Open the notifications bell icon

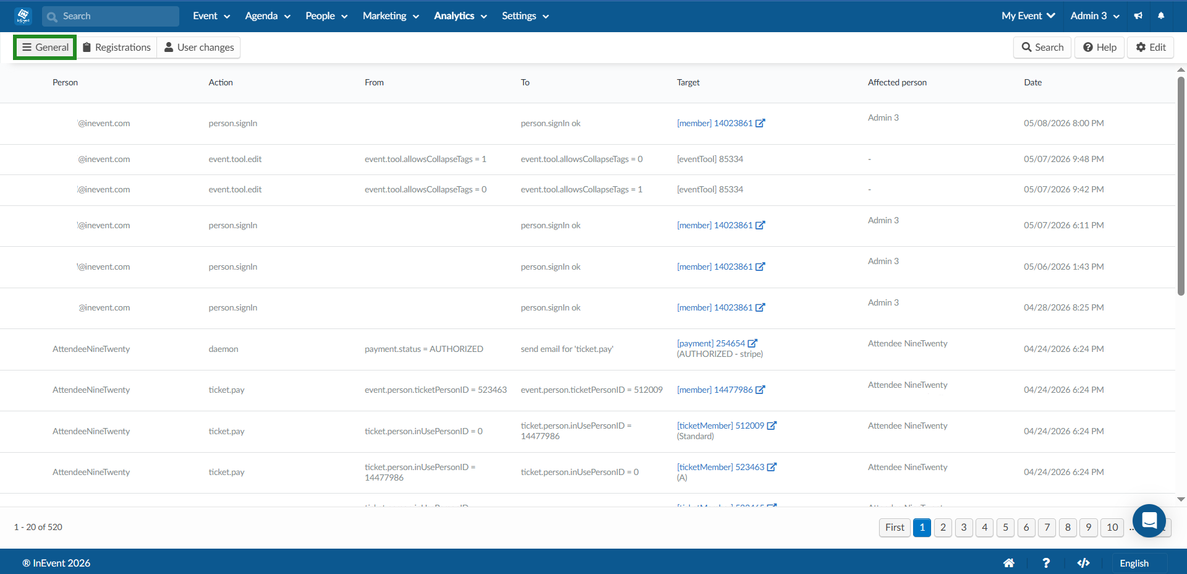1161,16
